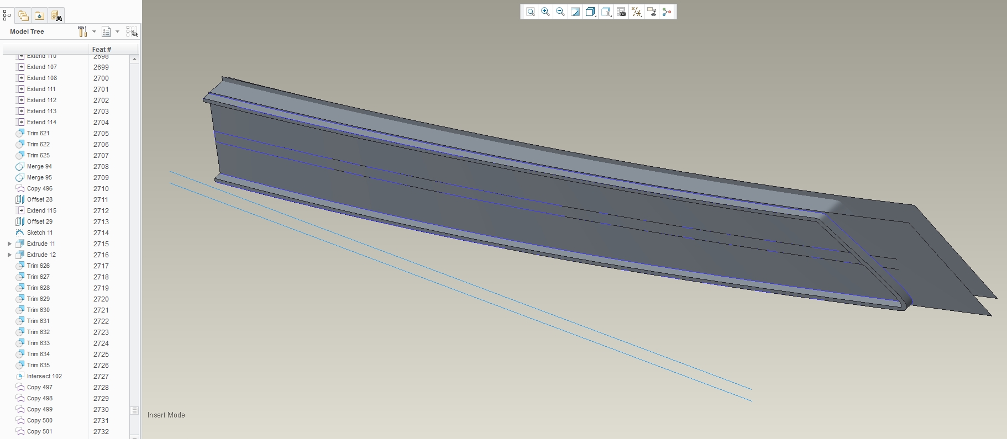Click the Trim 621 feature icon
Viewport: 1007px width, 439px height.
click(x=20, y=133)
